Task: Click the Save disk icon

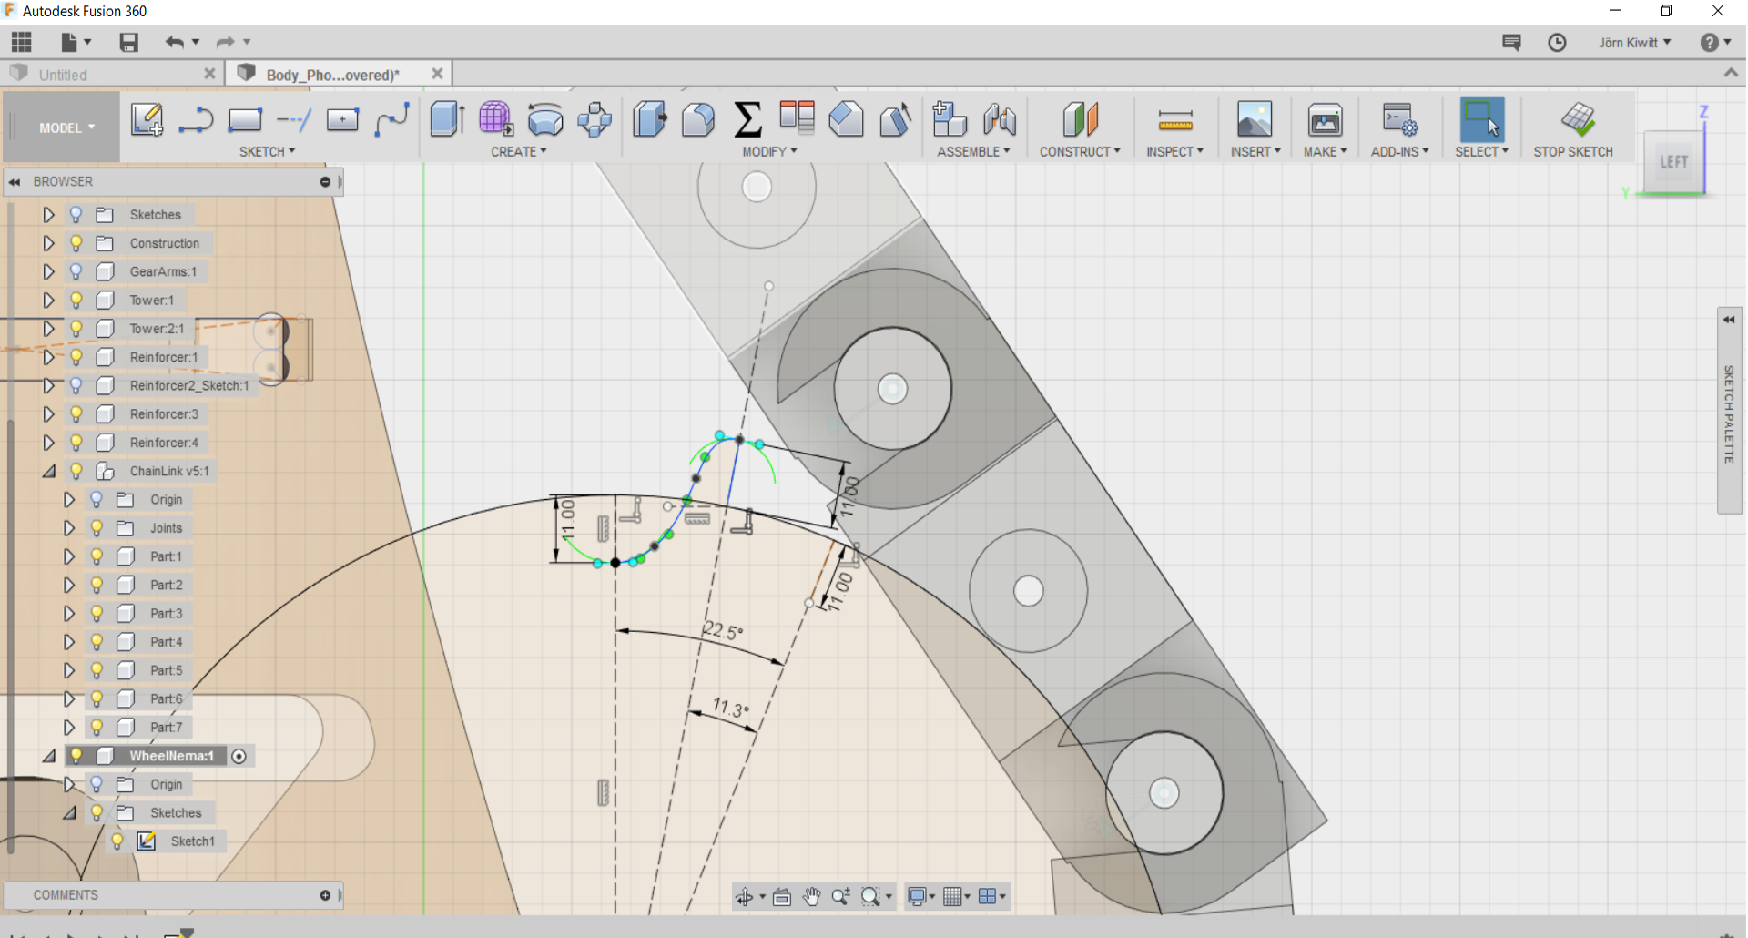Action: pyautogui.click(x=128, y=43)
